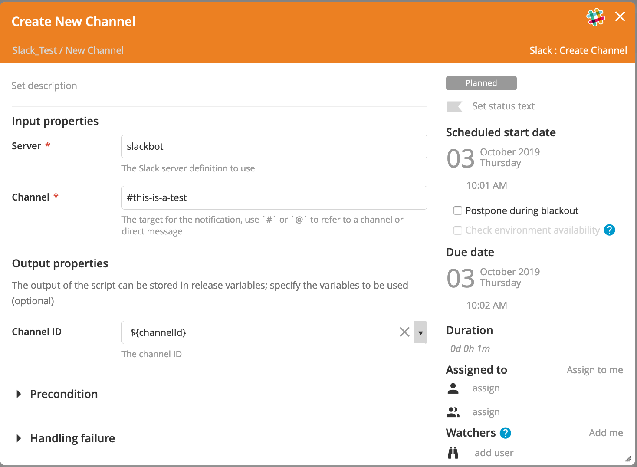This screenshot has height=467, width=637.
Task: Click the Create New Channel title
Action: (73, 21)
